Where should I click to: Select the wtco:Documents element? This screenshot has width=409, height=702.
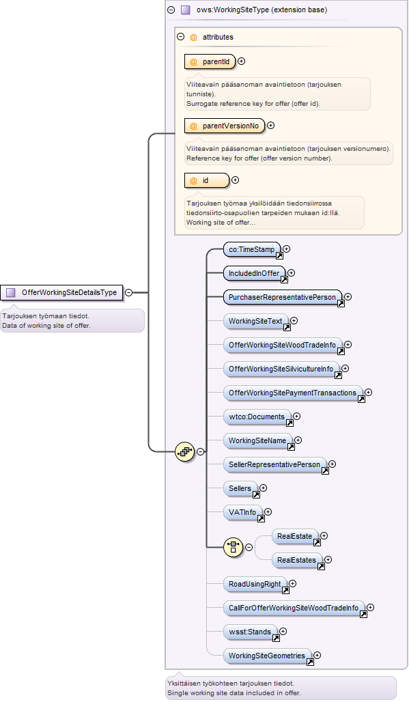tap(257, 417)
